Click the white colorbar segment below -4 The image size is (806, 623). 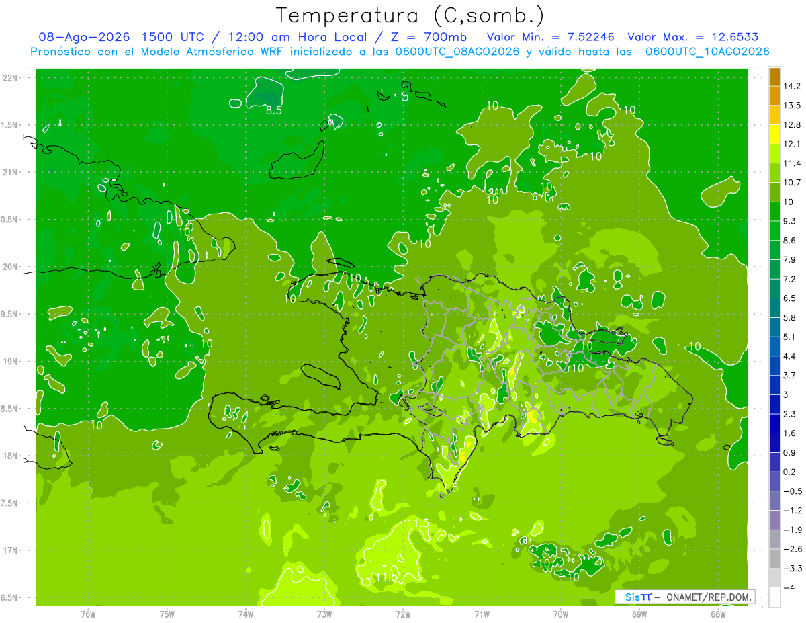774,597
